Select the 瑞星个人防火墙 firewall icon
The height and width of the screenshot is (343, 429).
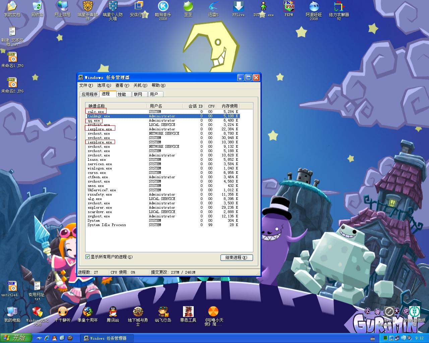113,11
